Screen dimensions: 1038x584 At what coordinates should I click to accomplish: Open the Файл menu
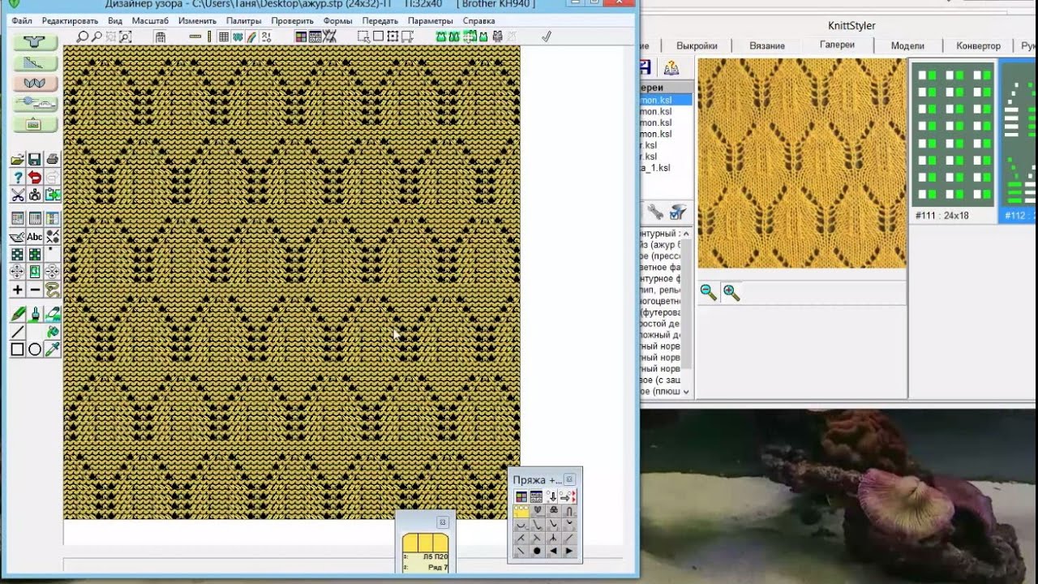point(22,20)
